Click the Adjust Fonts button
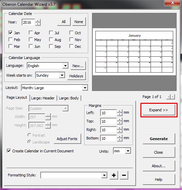 (x=67, y=139)
